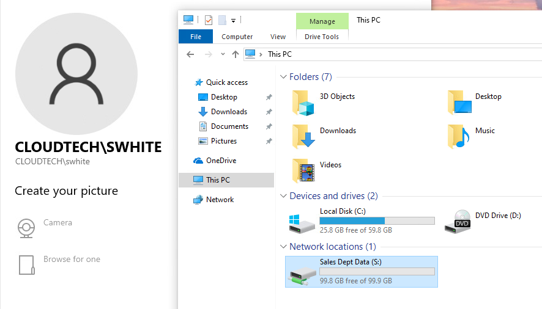The image size is (542, 309).
Task: Open the 3D Objects folder
Action: click(303, 103)
